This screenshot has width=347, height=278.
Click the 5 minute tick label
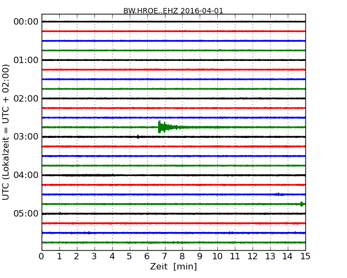point(130,256)
